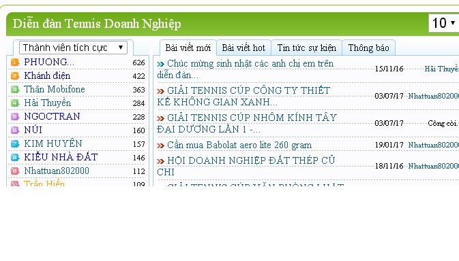Click author Nhattuan802000 on KHÔNG GIAN XANH post
The height and width of the screenshot is (261, 459).
(434, 96)
